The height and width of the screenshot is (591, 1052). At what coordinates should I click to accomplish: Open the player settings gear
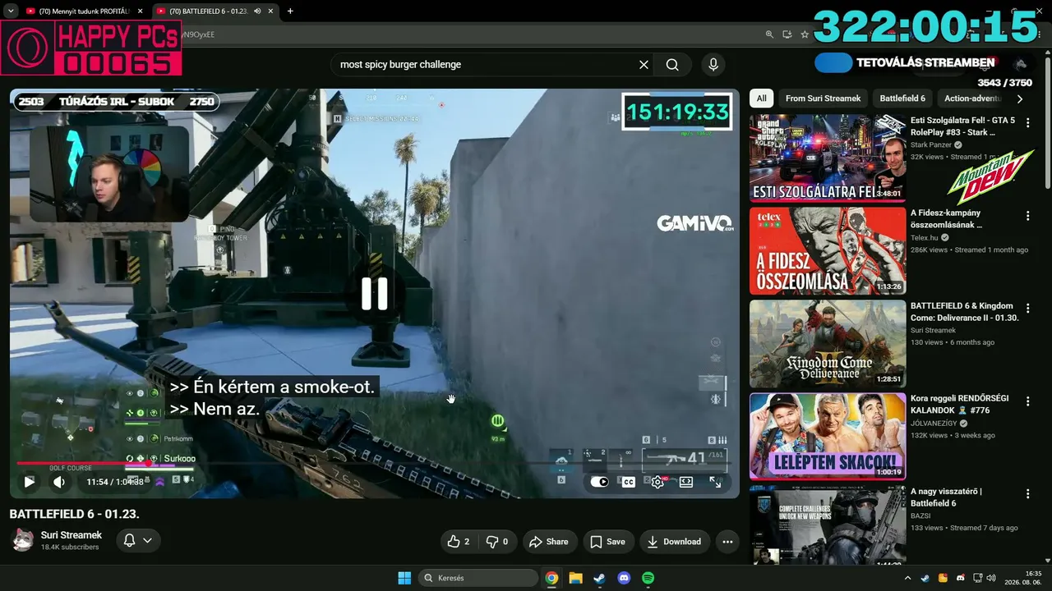point(657,482)
